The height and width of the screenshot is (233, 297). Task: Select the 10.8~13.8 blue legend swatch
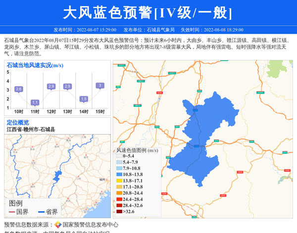pyautogui.click(x=119, y=175)
